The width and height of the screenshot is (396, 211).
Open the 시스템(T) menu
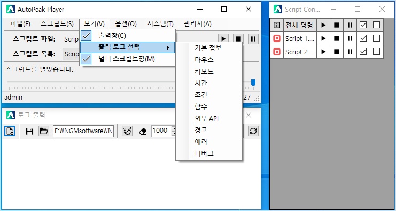(160, 24)
